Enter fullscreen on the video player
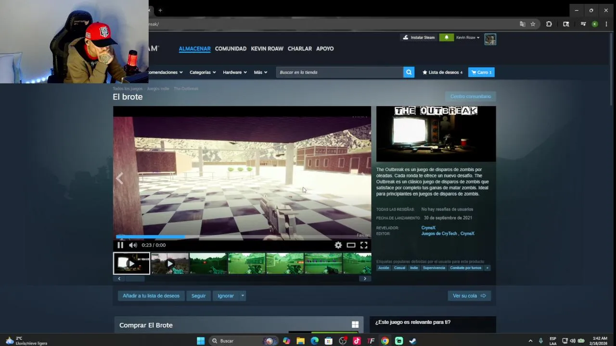The width and height of the screenshot is (616, 346). [364, 245]
